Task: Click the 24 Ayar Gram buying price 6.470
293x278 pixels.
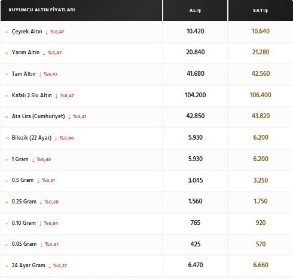Action: 196,265
